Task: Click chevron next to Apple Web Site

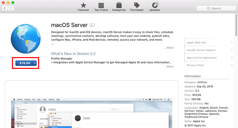Action: click(x=232, y=43)
